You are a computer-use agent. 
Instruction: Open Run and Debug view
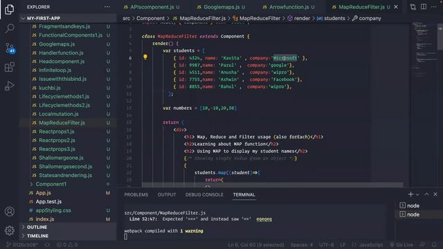click(9, 86)
